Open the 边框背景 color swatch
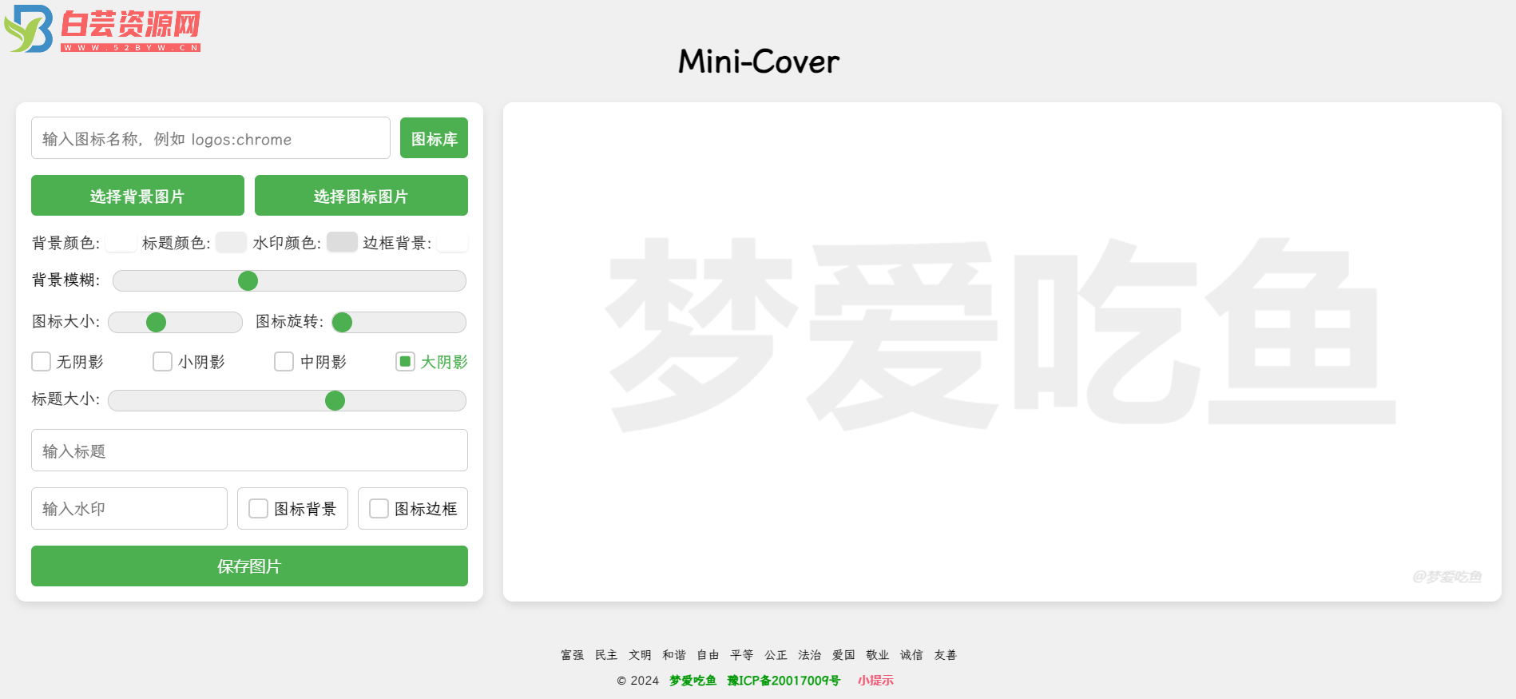The height and width of the screenshot is (699, 1516). 452,242
